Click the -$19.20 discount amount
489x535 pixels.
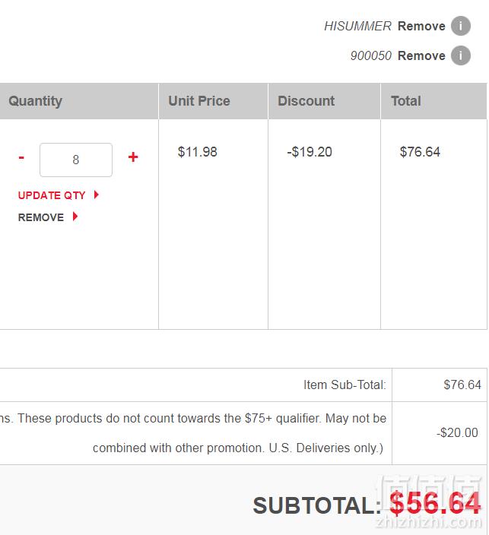click(x=310, y=152)
